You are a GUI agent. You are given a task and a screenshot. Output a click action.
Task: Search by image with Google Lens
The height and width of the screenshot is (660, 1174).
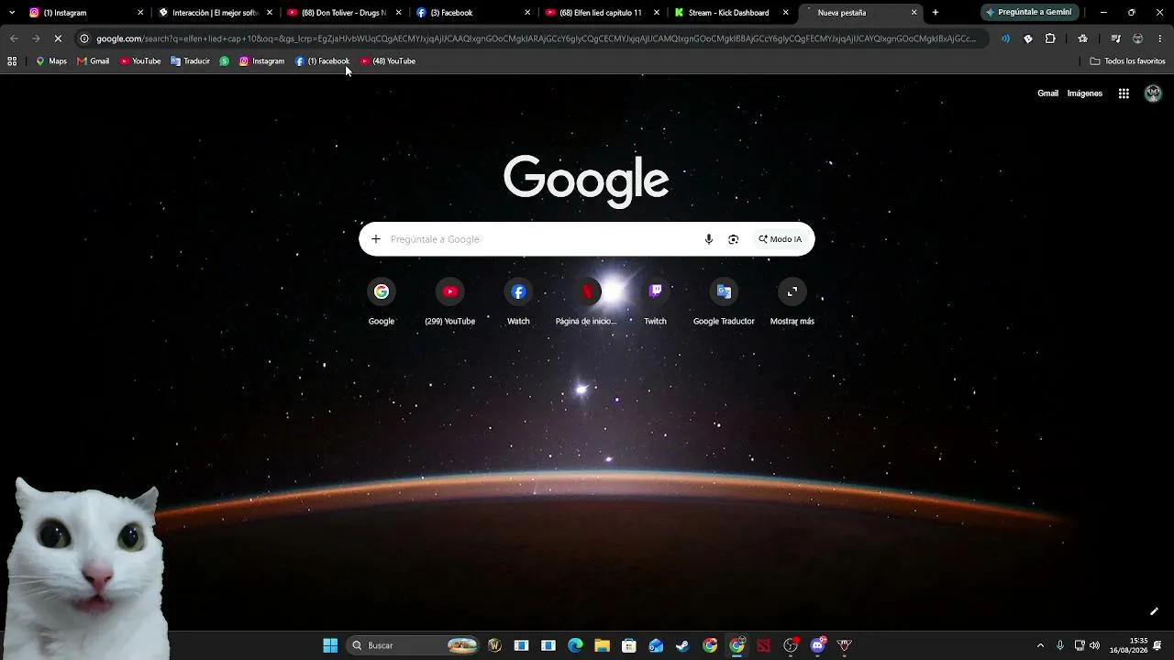(x=733, y=239)
